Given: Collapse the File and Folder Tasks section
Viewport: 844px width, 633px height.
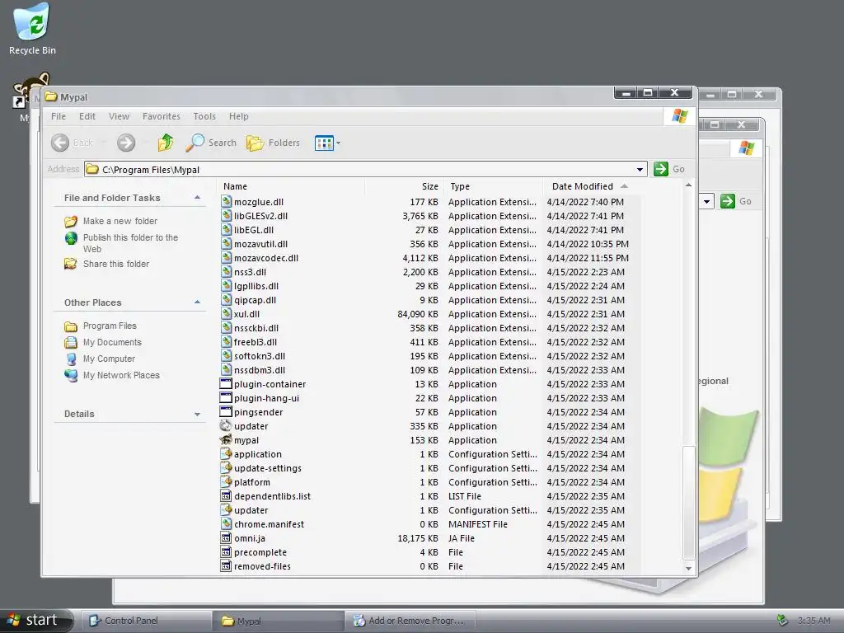Looking at the screenshot, I should (198, 198).
